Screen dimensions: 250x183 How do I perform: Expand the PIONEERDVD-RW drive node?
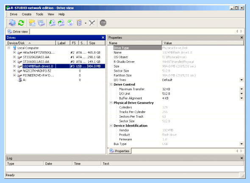14,75
